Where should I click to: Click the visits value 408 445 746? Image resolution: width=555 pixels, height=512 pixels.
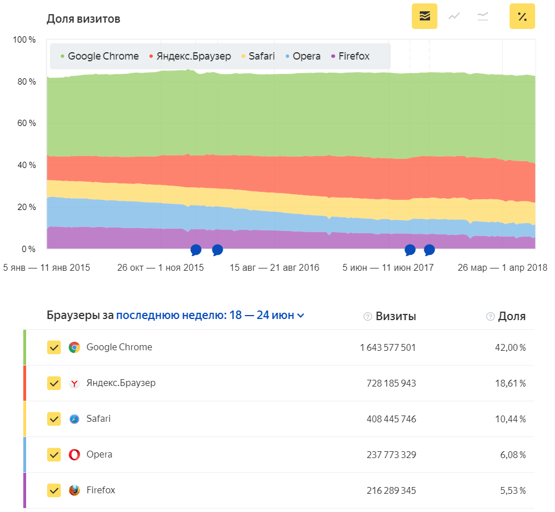click(391, 419)
